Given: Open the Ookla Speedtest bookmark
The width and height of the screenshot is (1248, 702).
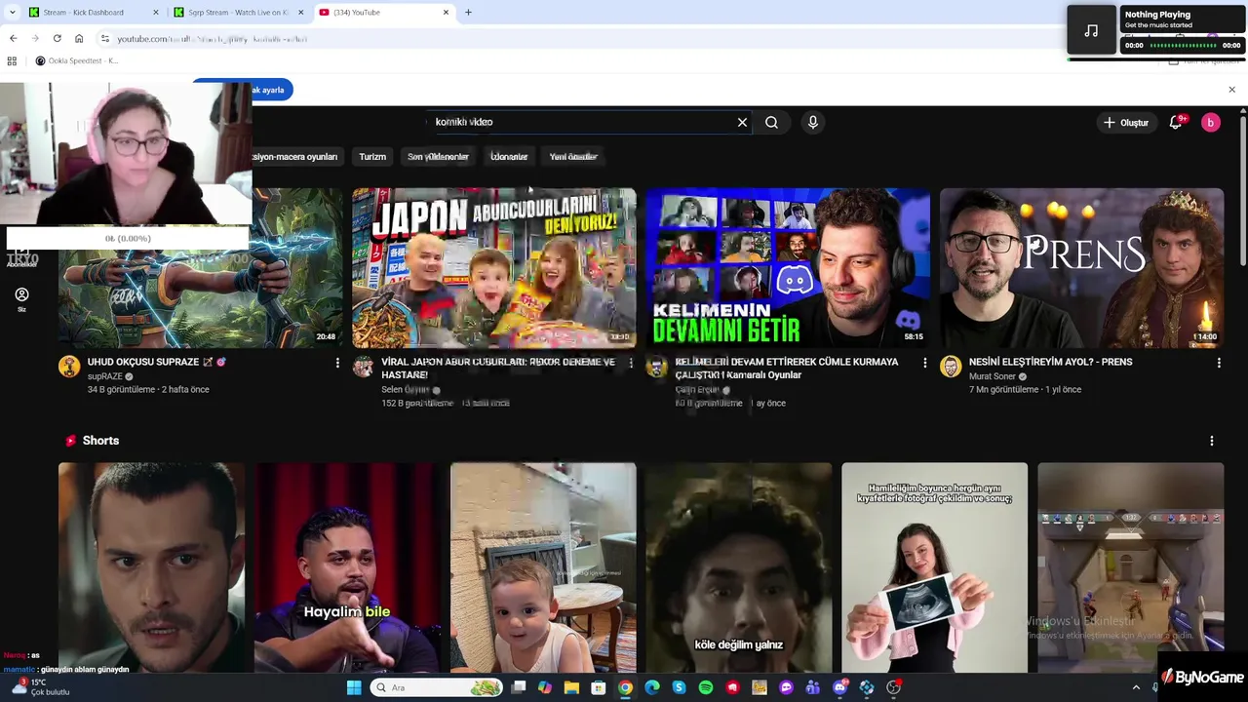Looking at the screenshot, I should coord(77,60).
